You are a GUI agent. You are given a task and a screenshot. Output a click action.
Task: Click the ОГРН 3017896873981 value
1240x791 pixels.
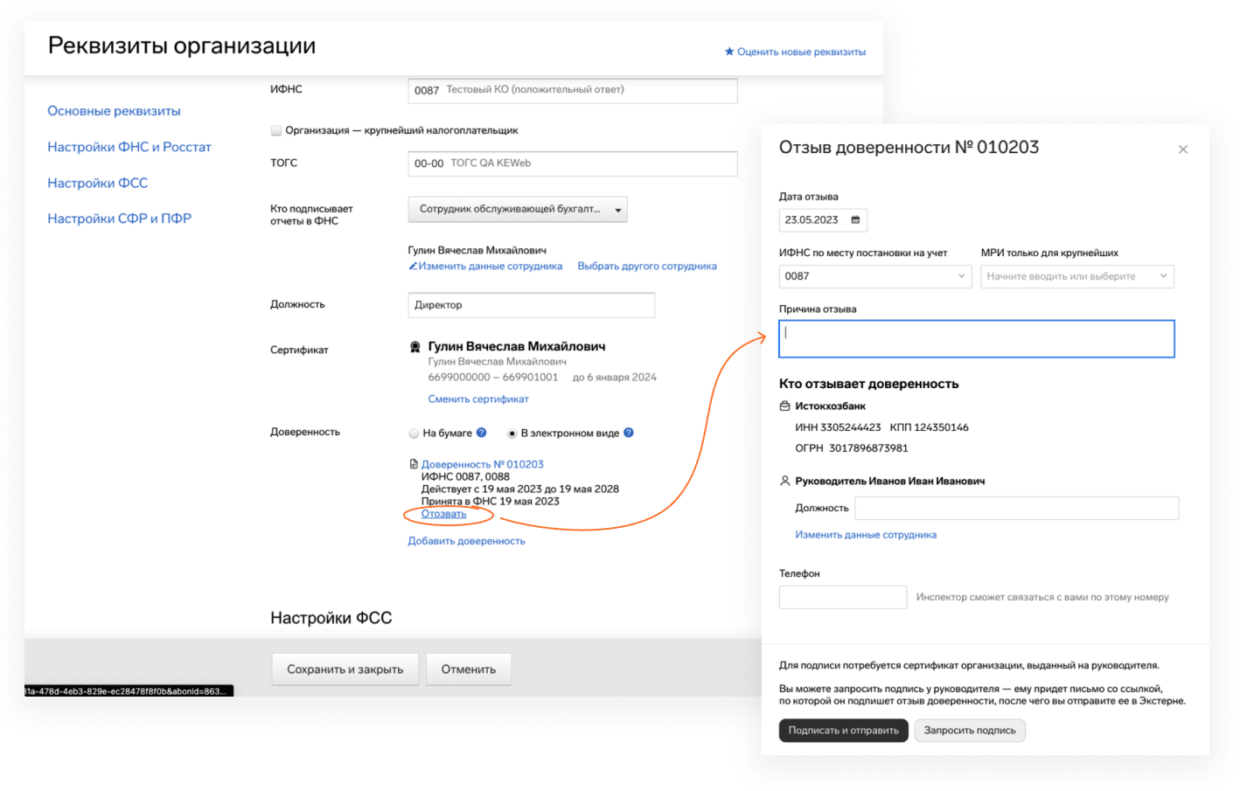869,448
